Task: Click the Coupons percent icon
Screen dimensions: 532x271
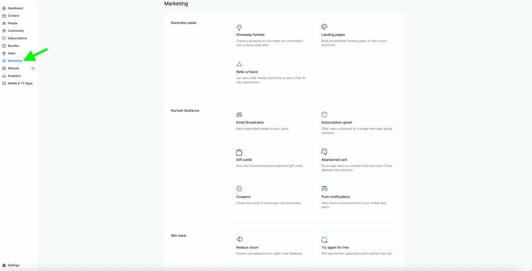Action: pos(239,189)
